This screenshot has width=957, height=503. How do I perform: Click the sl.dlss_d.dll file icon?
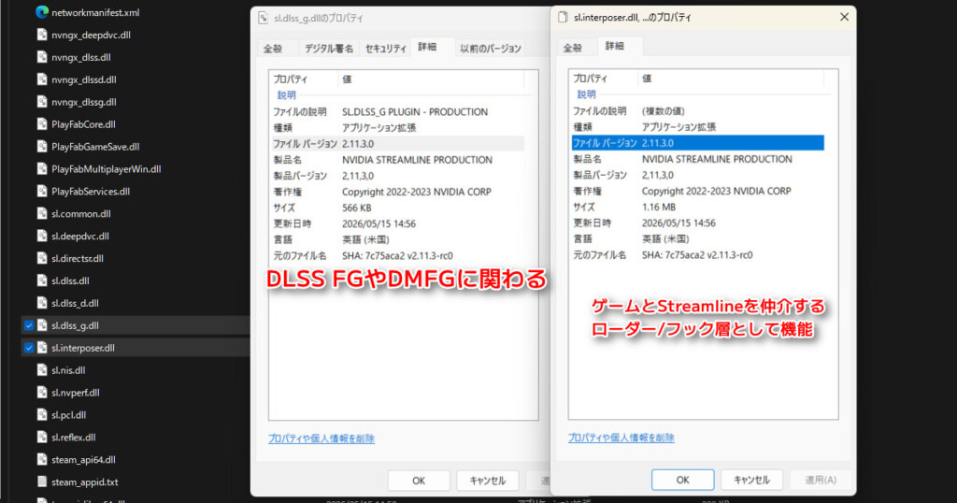[42, 303]
